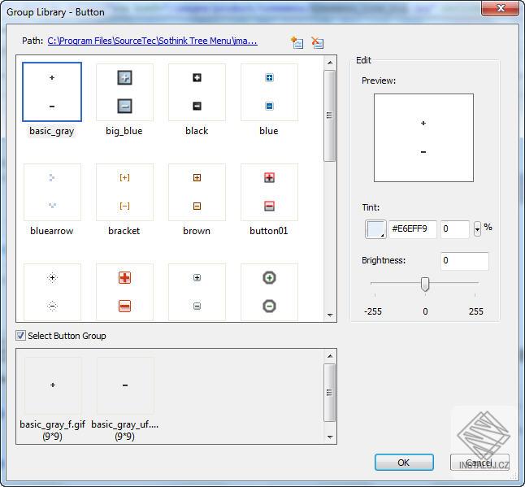Click the Brightness slider handle
This screenshot has height=487, width=525.
(425, 284)
